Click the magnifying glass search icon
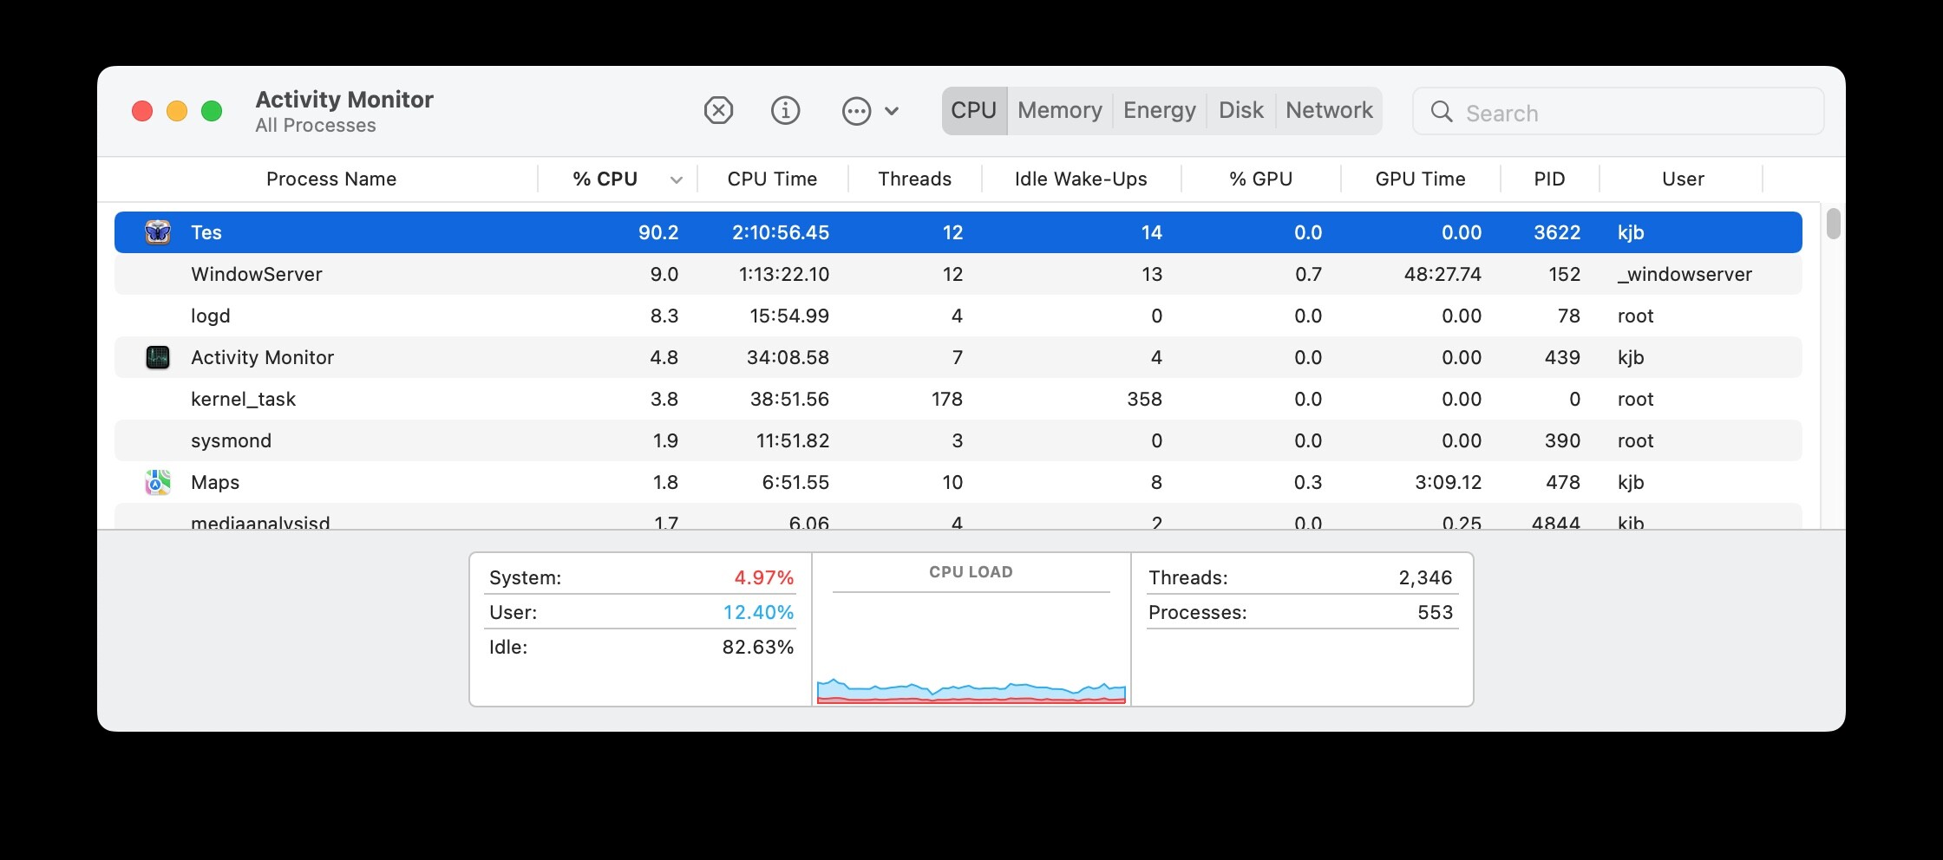1943x860 pixels. (x=1442, y=112)
